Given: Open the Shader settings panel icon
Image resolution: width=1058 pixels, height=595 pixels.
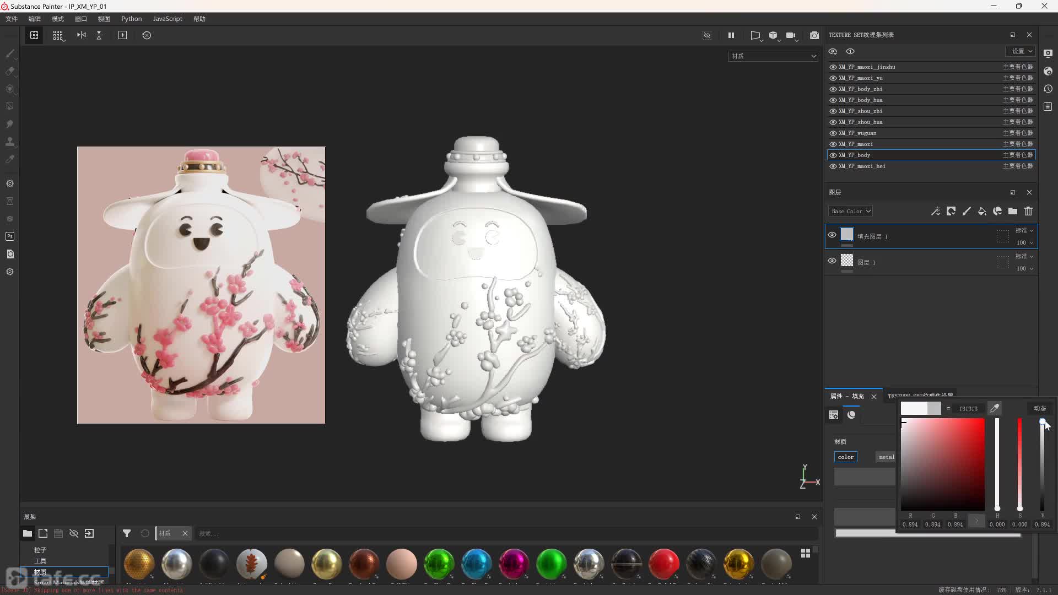Looking at the screenshot, I should tap(1048, 71).
